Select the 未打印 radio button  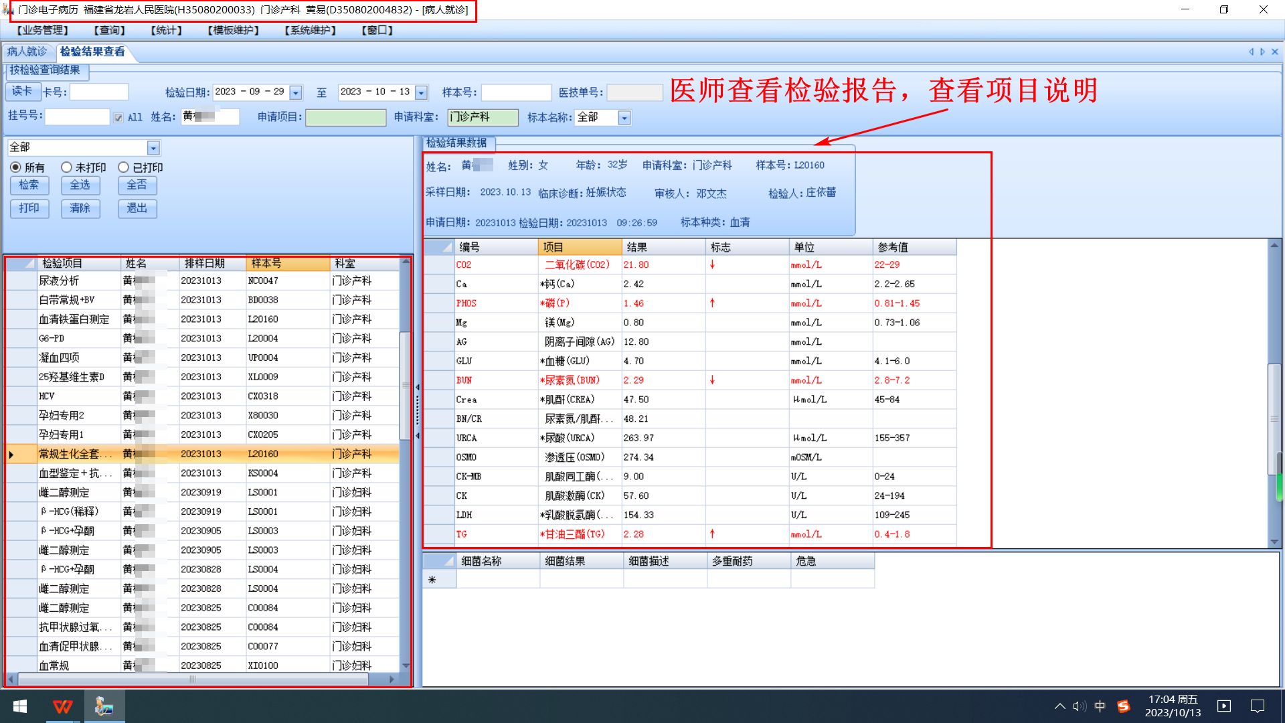pos(66,167)
